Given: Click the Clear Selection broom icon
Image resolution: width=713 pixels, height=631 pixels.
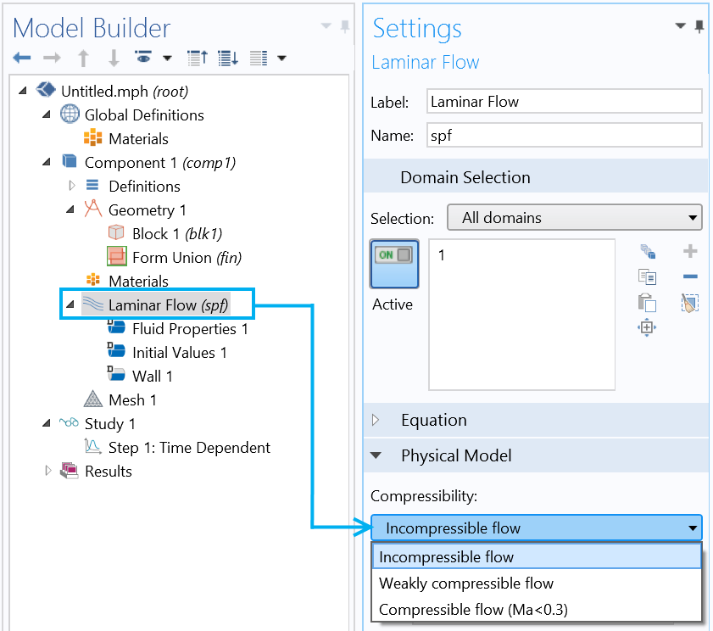Looking at the screenshot, I should (690, 303).
